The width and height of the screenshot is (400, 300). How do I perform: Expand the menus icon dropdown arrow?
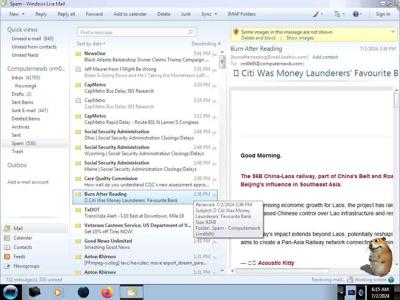[343, 14]
